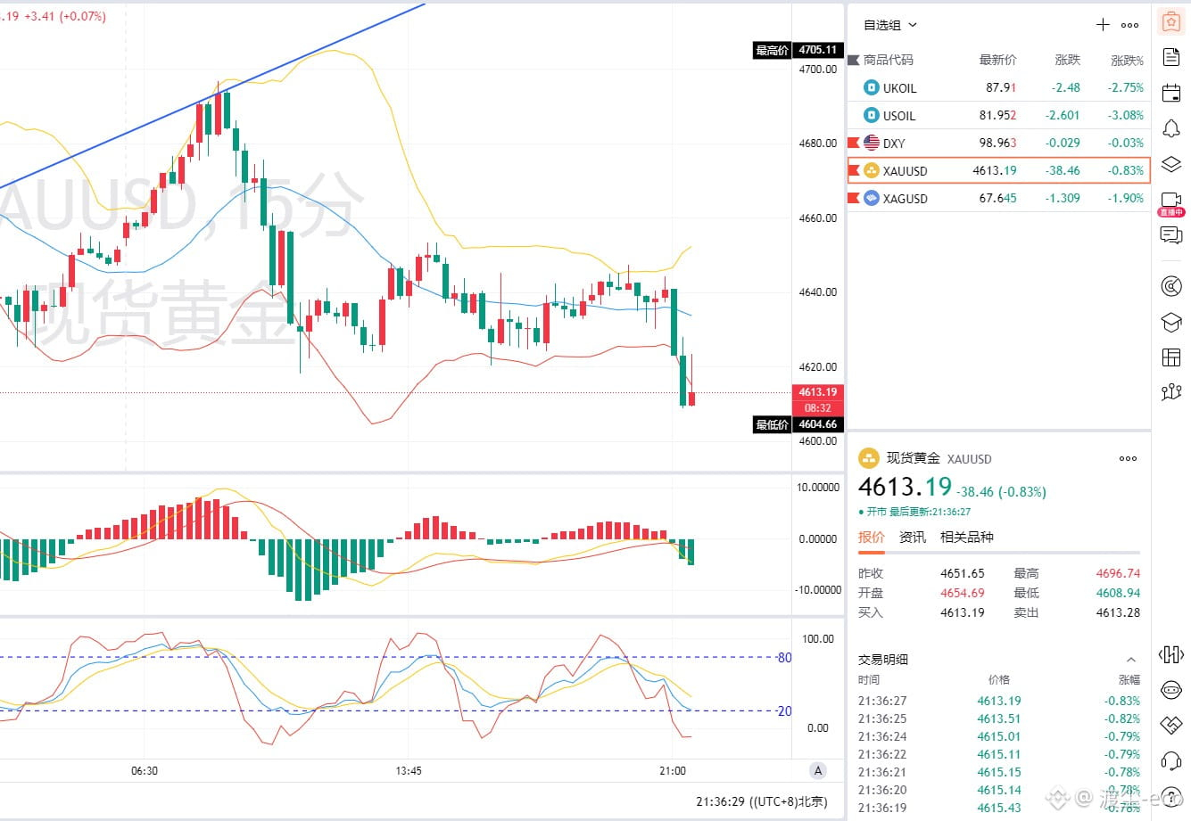Click the 06:30 time axis label
The height and width of the screenshot is (821, 1191).
[144, 770]
